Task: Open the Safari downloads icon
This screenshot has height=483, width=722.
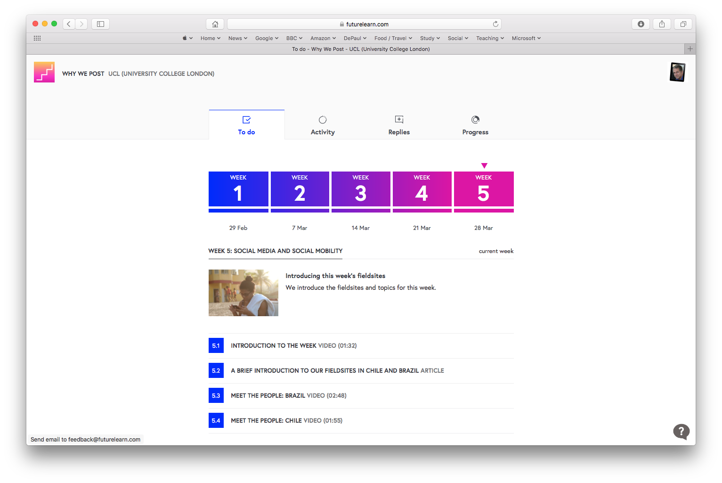Action: (x=641, y=24)
